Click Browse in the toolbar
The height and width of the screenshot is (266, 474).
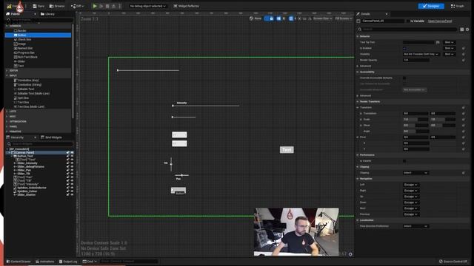(x=57, y=6)
